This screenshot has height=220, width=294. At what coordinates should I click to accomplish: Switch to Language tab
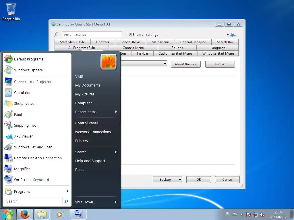click(x=218, y=48)
